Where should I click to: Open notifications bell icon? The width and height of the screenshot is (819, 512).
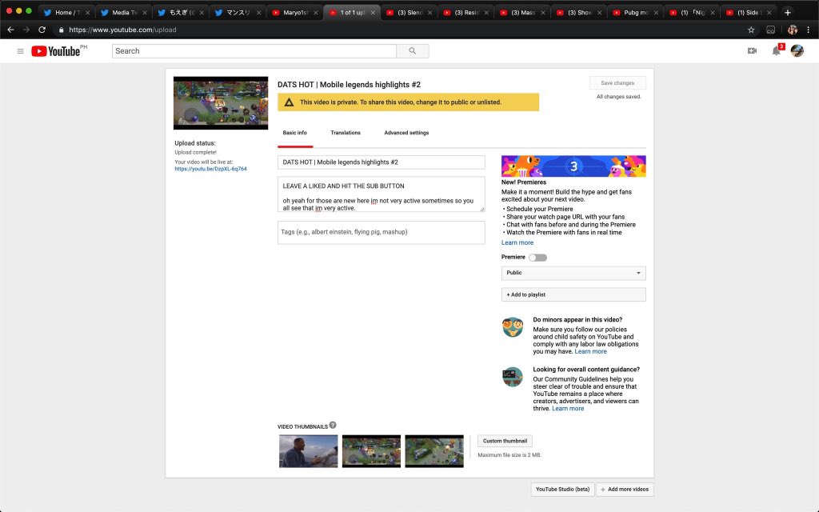coord(776,50)
